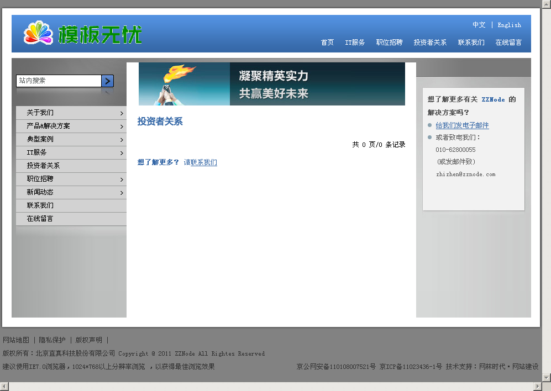Open 首页 in top navigation
The width and height of the screenshot is (551, 391).
pyautogui.click(x=327, y=43)
